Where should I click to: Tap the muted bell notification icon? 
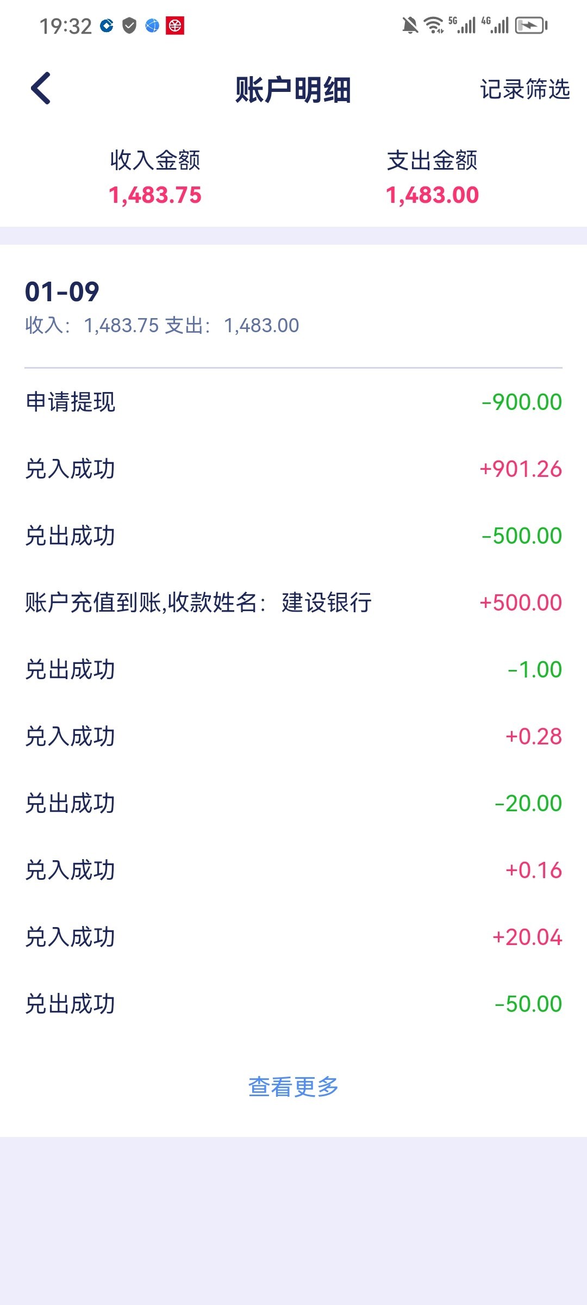tap(410, 26)
